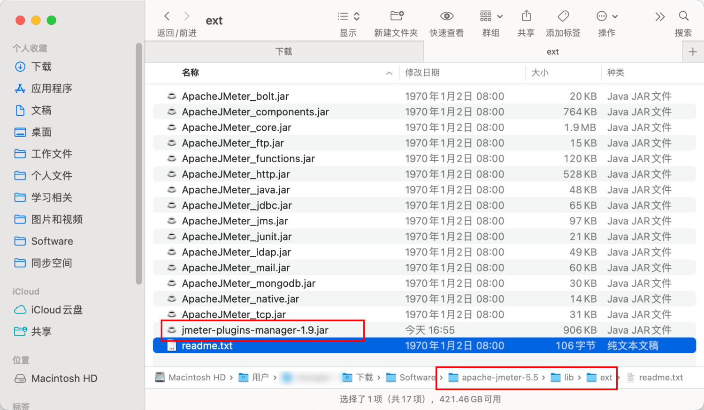The height and width of the screenshot is (410, 704).
Task: Expand the toolbar overflow chevrons
Action: [x=660, y=17]
